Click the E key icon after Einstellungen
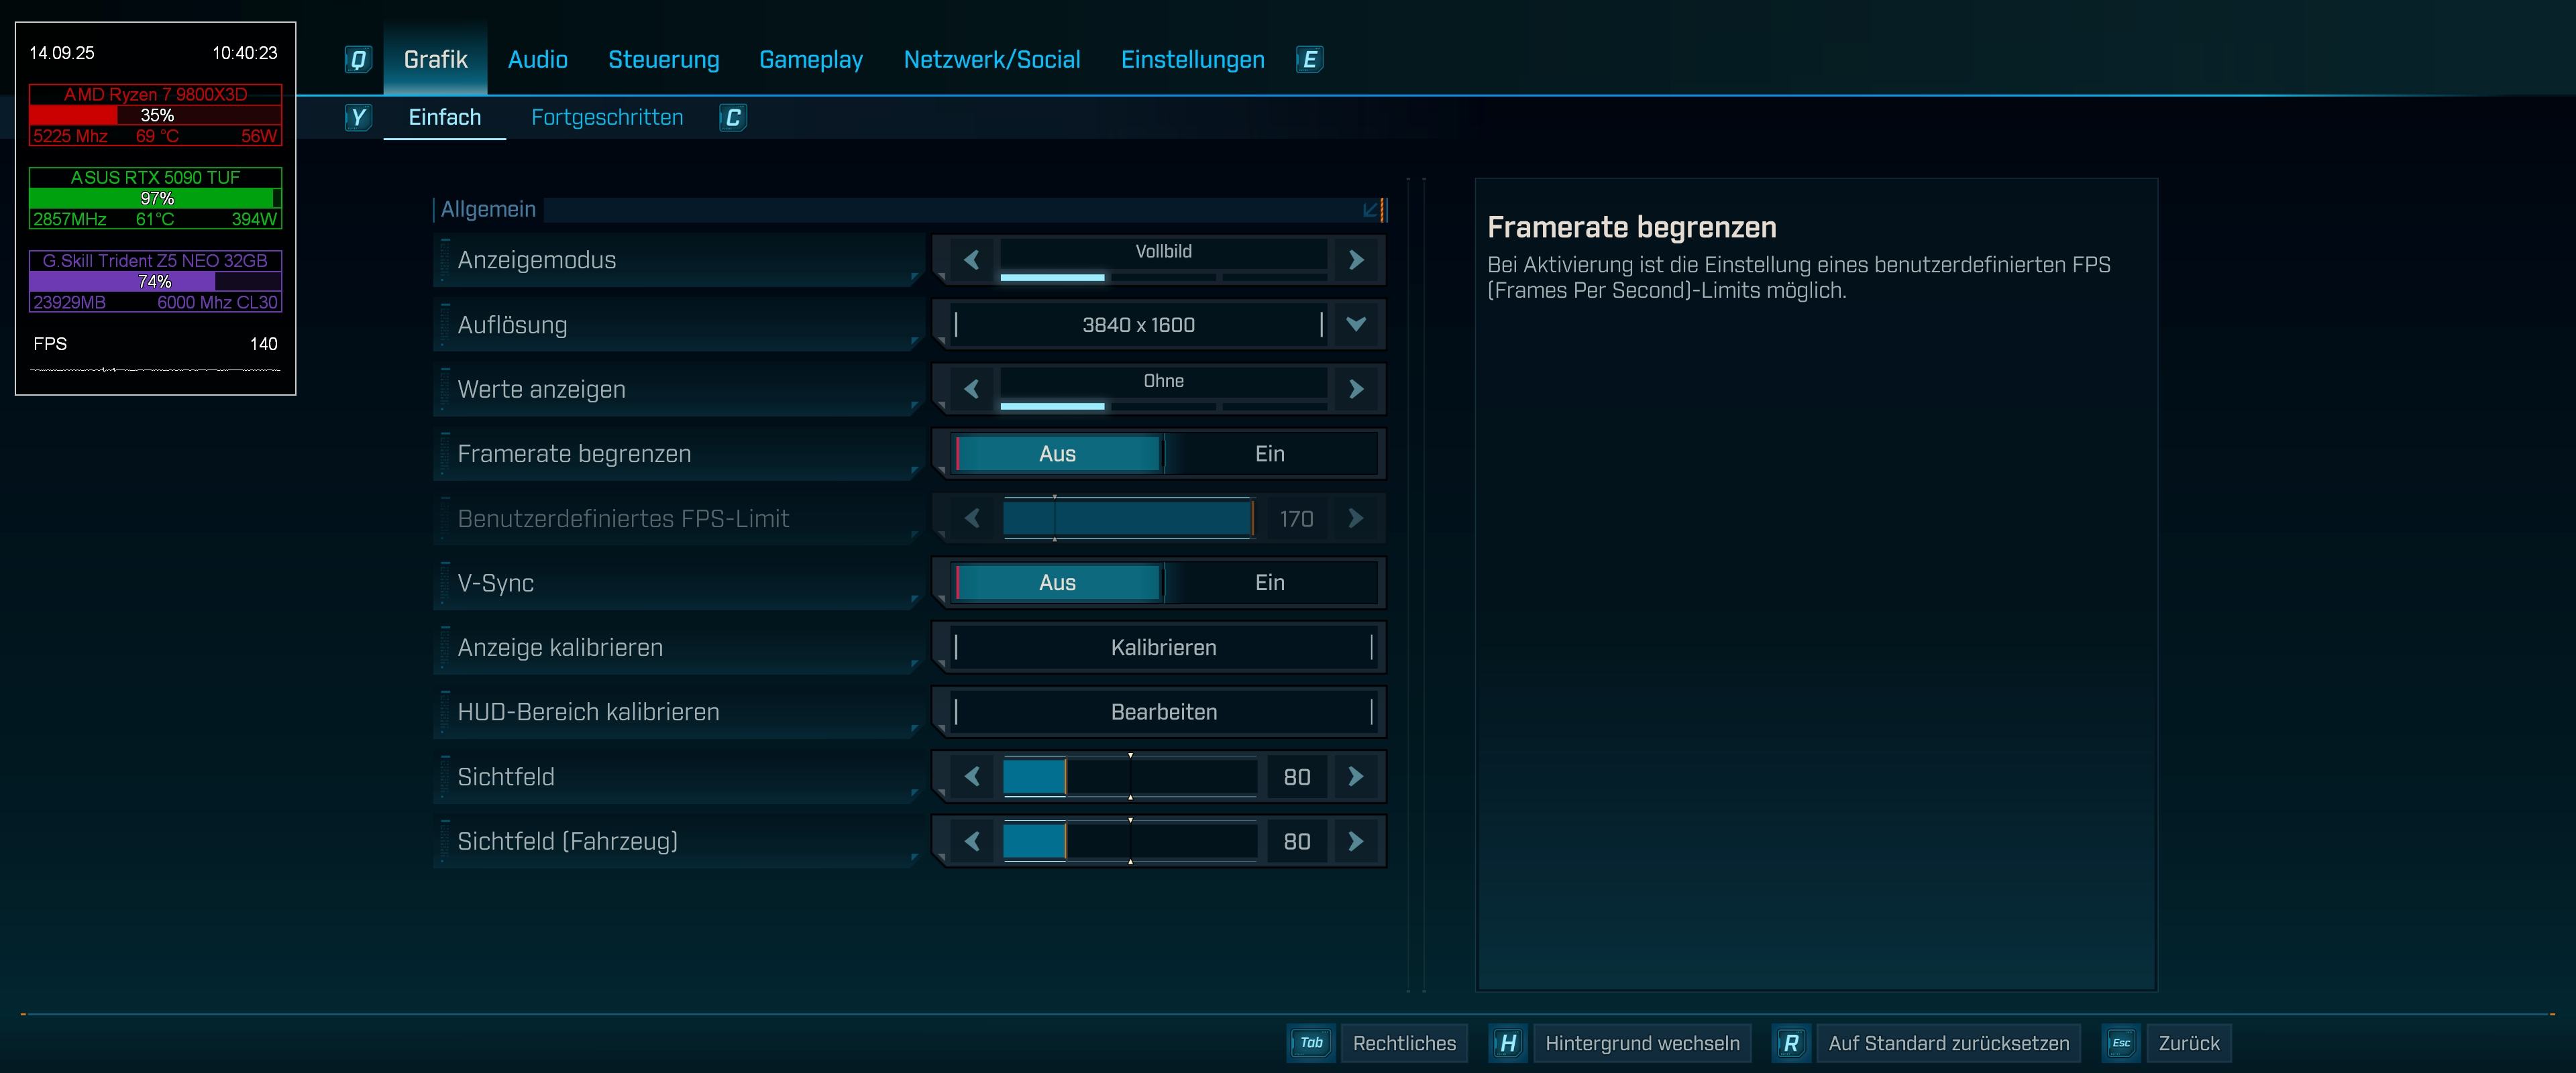The image size is (2576, 1073). click(x=1309, y=60)
